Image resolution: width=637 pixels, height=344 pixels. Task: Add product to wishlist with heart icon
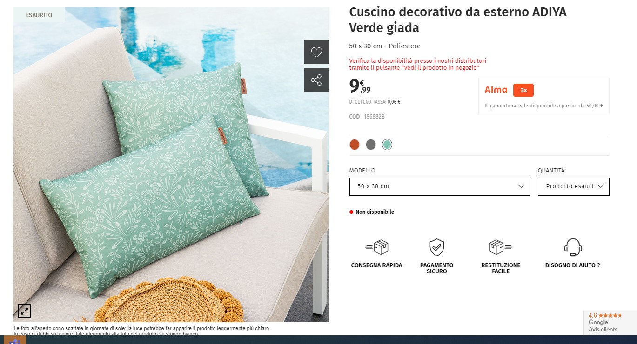(x=316, y=52)
